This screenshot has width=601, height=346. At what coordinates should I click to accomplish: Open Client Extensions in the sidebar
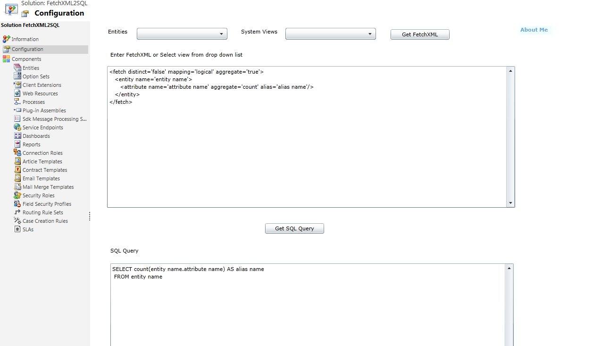[41, 84]
